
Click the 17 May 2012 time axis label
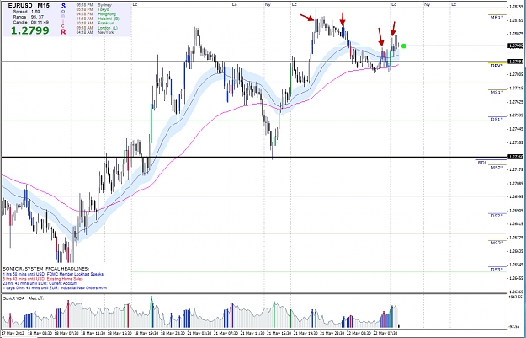pos(12,333)
